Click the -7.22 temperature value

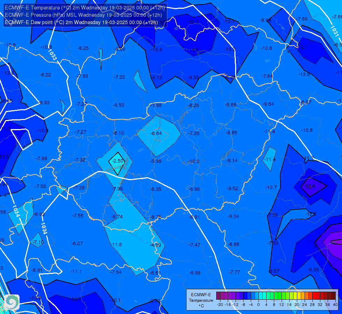point(119,77)
